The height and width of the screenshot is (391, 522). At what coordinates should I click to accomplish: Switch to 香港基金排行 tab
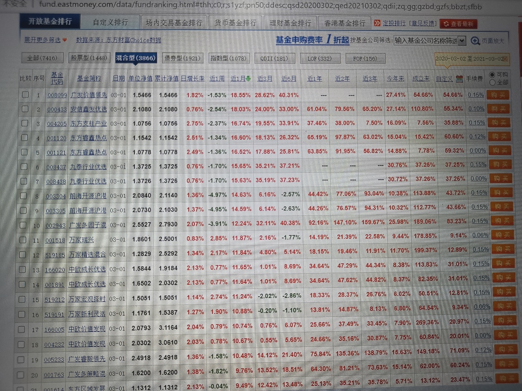[345, 23]
